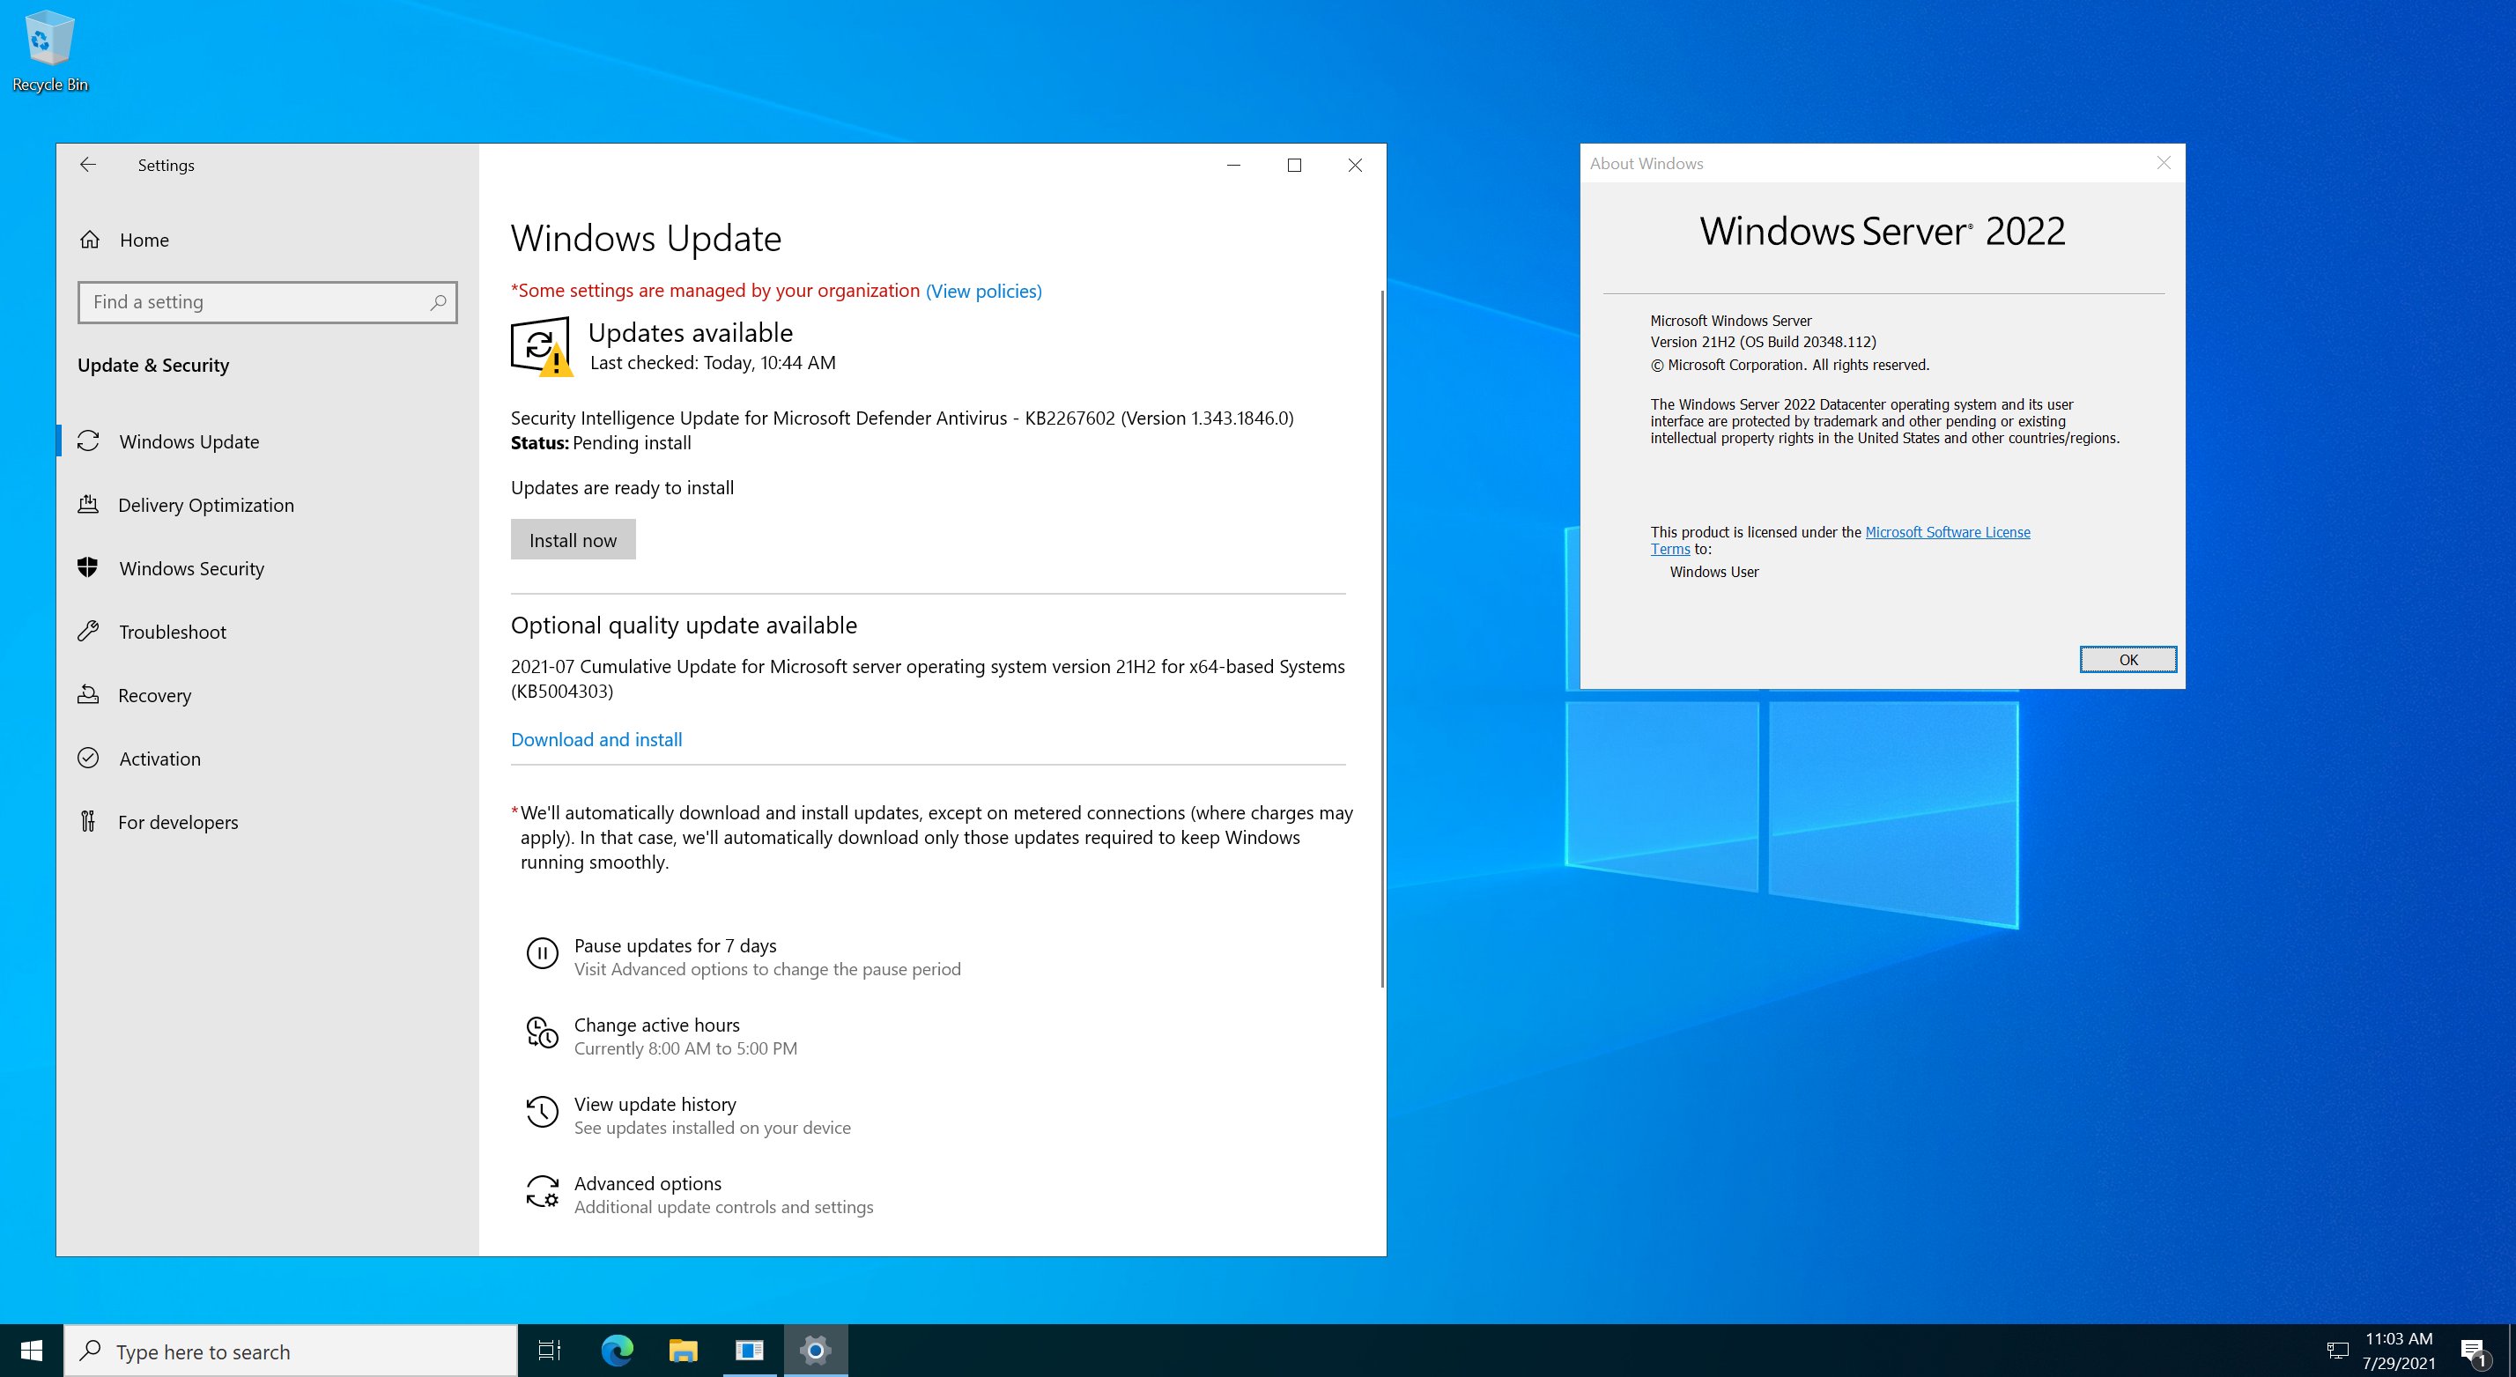Open Task View on the taskbar
Screen dimensions: 2516x1377
[548, 1351]
